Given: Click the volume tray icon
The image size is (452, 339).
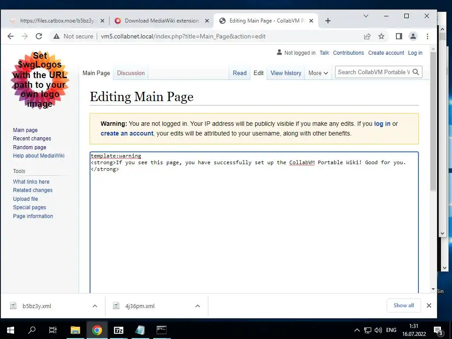Looking at the screenshot, I should 378,330.
